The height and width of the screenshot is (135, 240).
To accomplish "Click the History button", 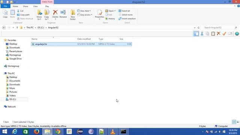I will coord(110,19).
